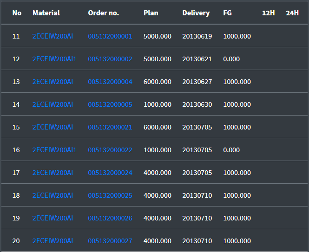Open material 2ECEIW200AI in row 11

pos(53,36)
